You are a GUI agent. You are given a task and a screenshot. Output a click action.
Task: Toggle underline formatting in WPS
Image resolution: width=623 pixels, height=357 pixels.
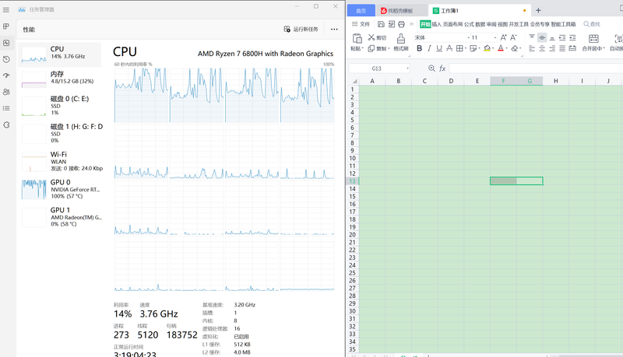click(439, 48)
